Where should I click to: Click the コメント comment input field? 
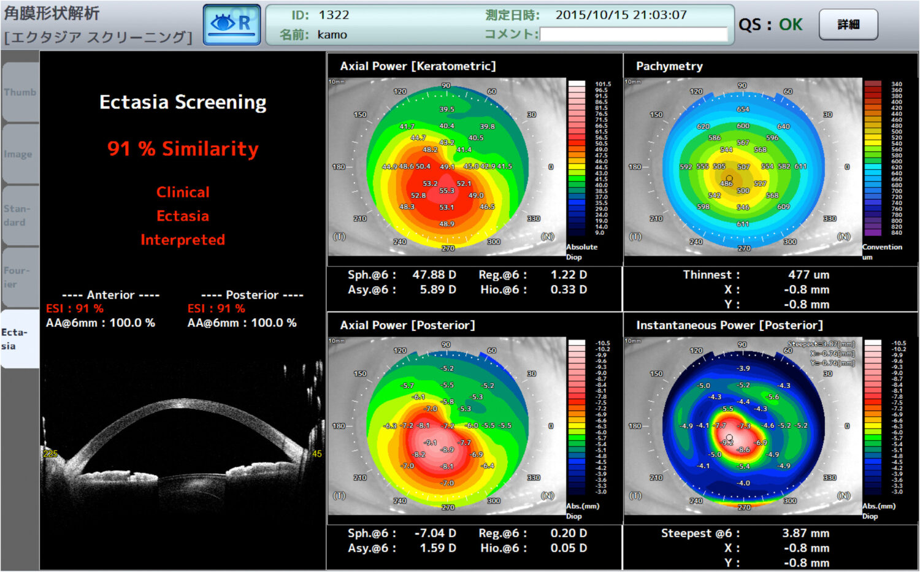click(x=633, y=34)
